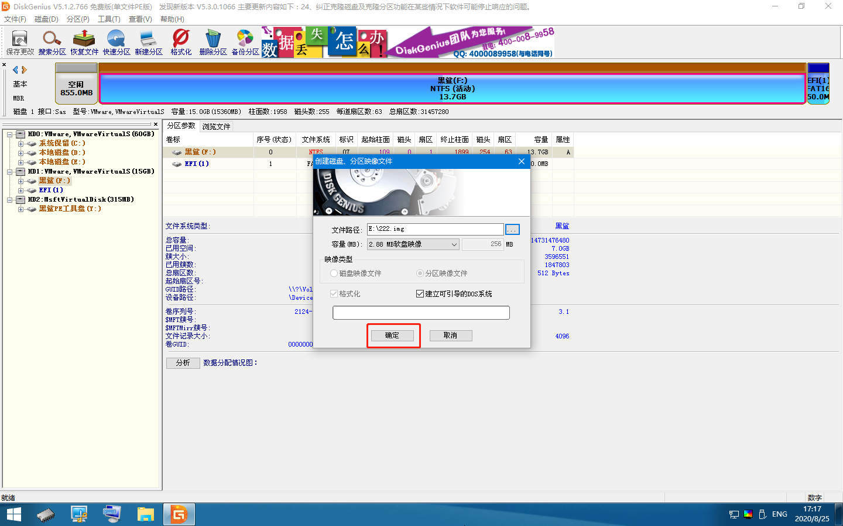
Task: Open the 备份分区 tool
Action: (x=245, y=43)
